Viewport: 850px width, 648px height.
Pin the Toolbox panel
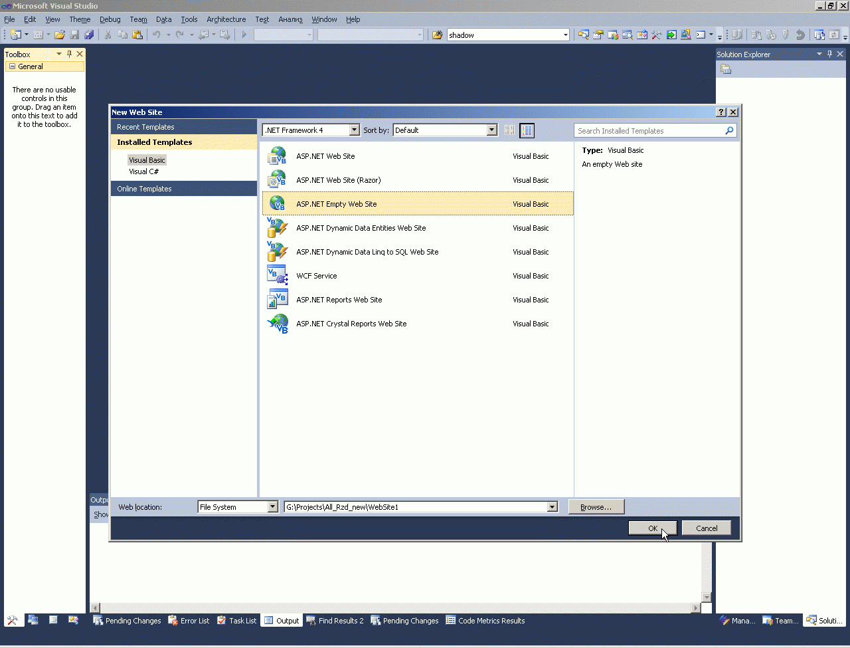69,54
